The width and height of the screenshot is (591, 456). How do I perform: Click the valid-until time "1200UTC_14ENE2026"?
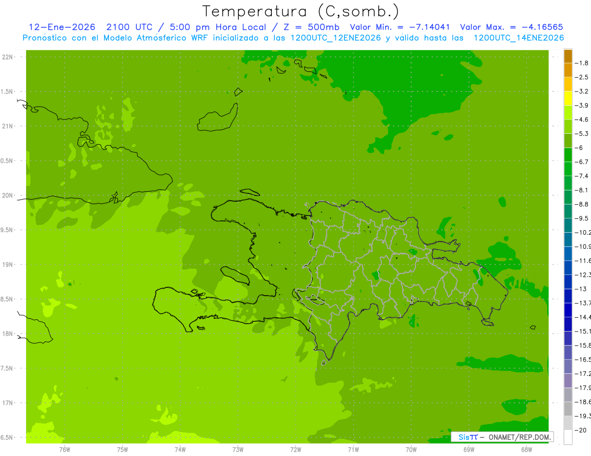point(519,38)
